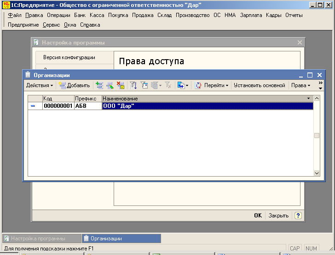Open the Продажа menu
The width and height of the screenshot is (335, 255).
[143, 15]
